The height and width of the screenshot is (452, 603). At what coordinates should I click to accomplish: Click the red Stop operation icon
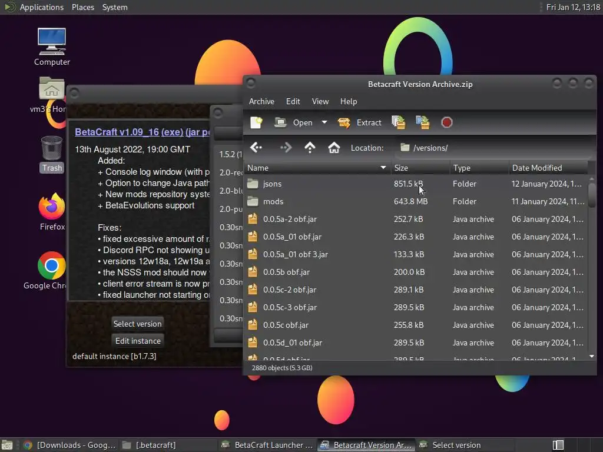(446, 122)
